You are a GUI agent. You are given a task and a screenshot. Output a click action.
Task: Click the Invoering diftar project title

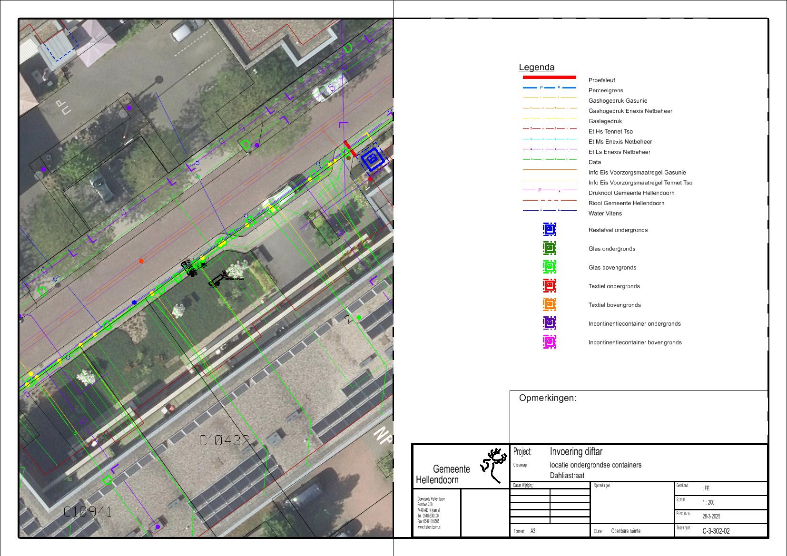(x=576, y=451)
